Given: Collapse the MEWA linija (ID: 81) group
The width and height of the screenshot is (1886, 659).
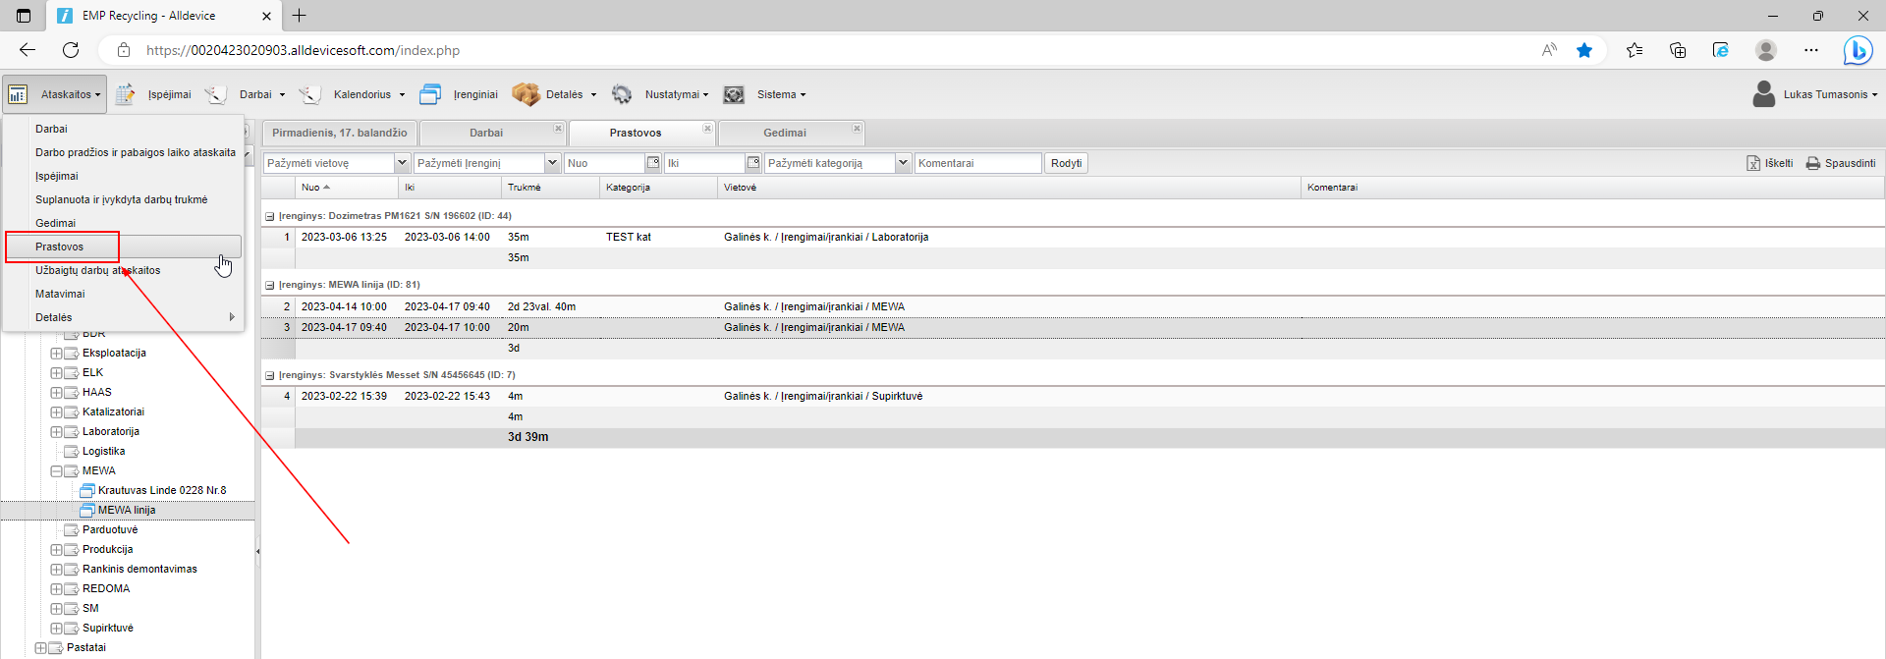Looking at the screenshot, I should (269, 285).
